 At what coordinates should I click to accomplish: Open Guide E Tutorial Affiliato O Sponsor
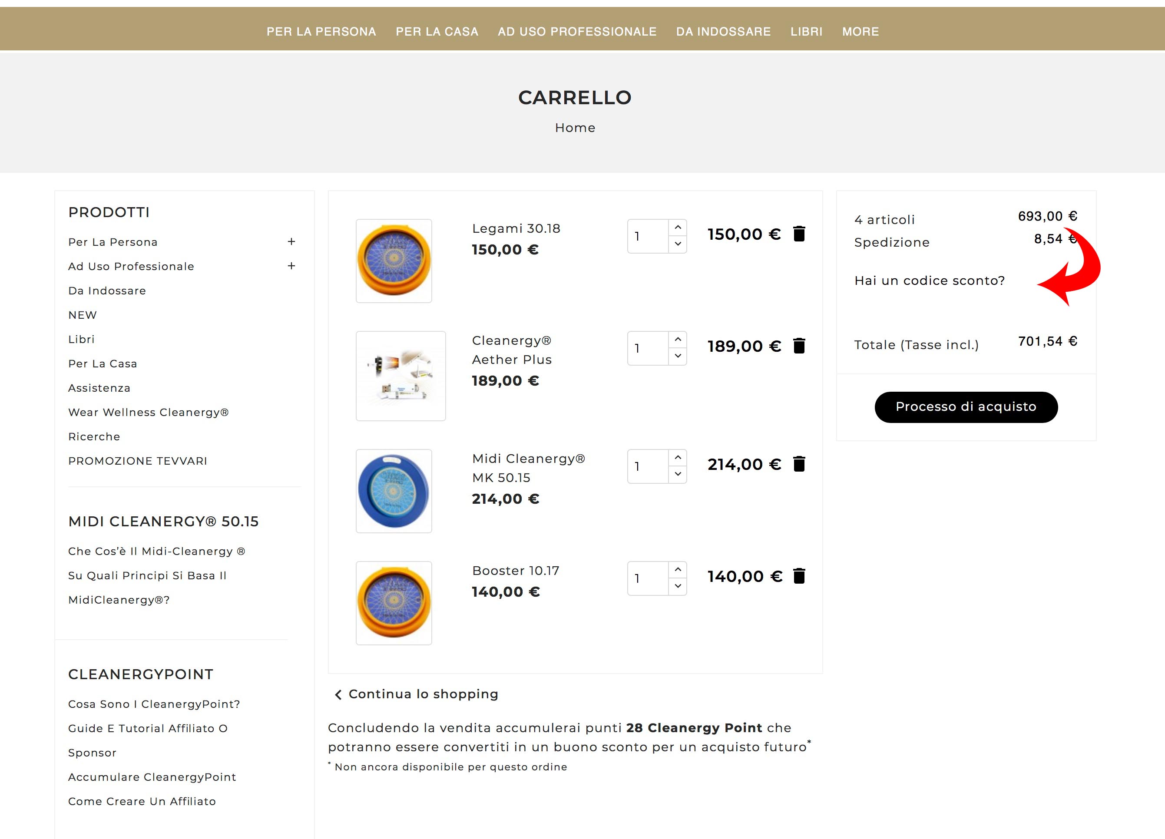tap(148, 740)
